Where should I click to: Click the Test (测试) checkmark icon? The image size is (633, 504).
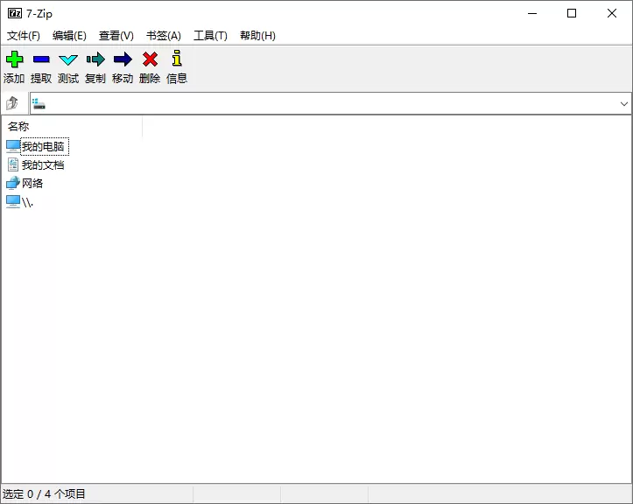68,60
